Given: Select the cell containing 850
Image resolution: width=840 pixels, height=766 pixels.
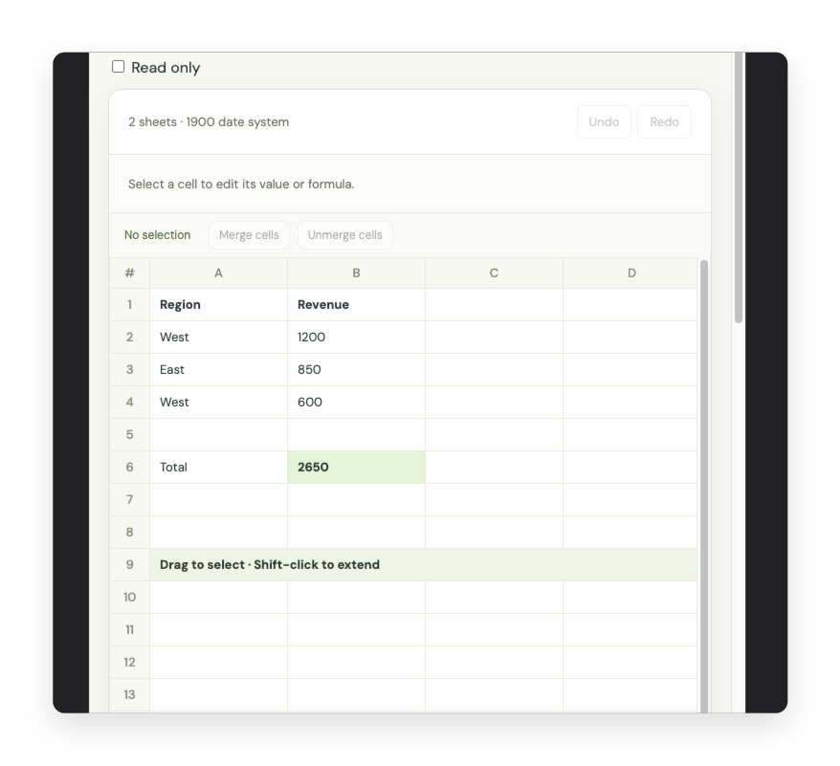Looking at the screenshot, I should pyautogui.click(x=356, y=369).
